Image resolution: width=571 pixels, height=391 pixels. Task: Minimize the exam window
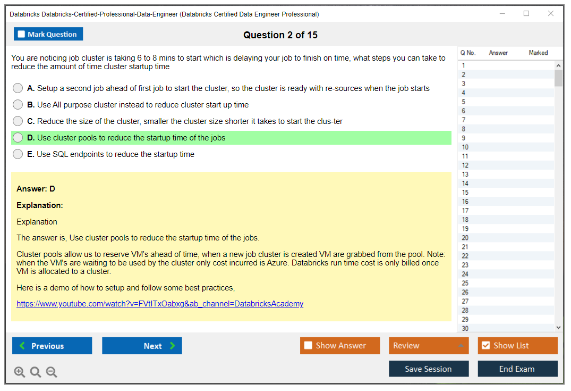pyautogui.click(x=502, y=14)
